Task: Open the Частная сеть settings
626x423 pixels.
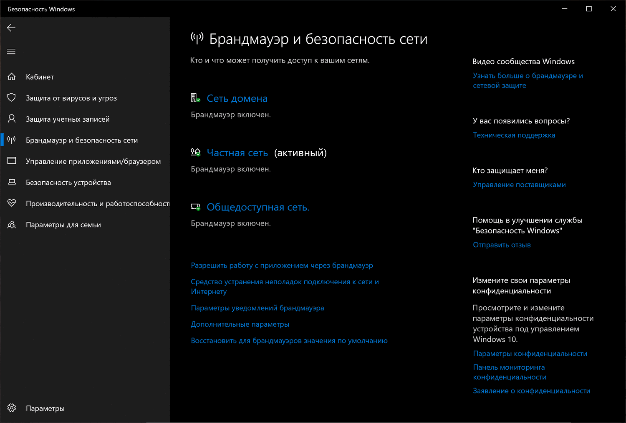Action: (x=237, y=153)
